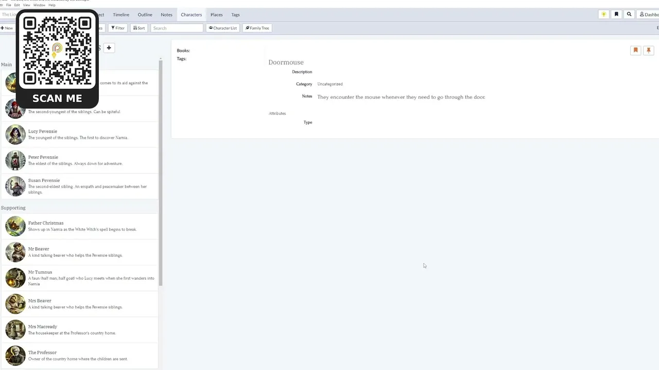Open the Tags tab

235,15
